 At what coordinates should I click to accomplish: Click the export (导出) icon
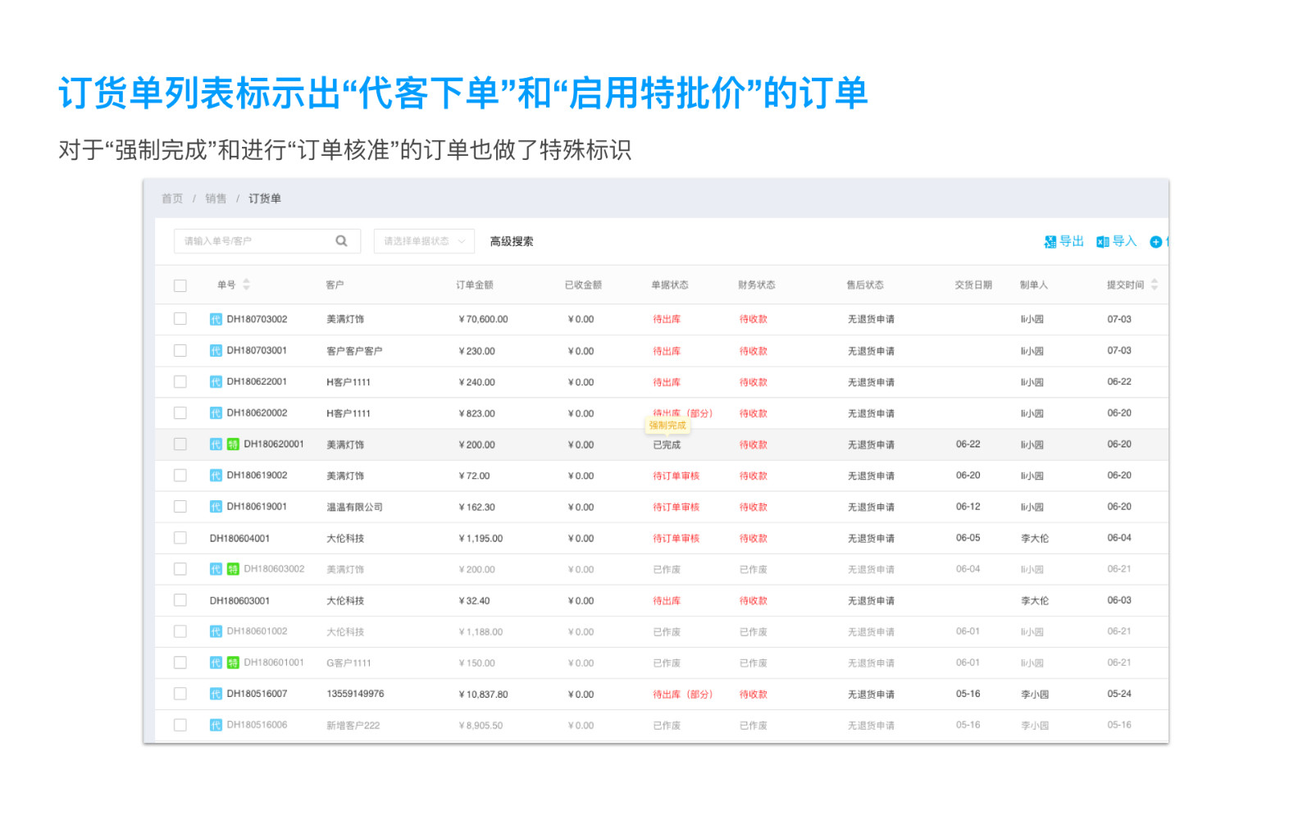tap(1050, 242)
